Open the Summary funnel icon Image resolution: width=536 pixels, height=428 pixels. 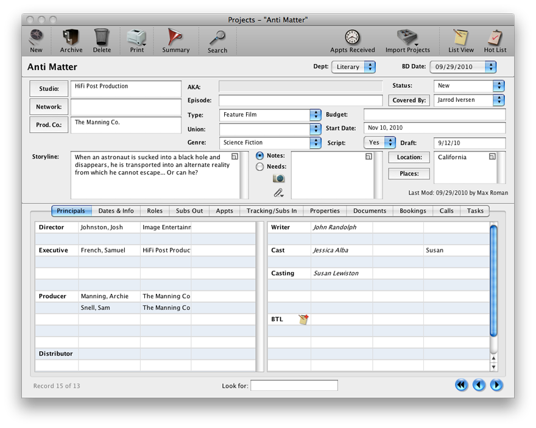pos(175,41)
